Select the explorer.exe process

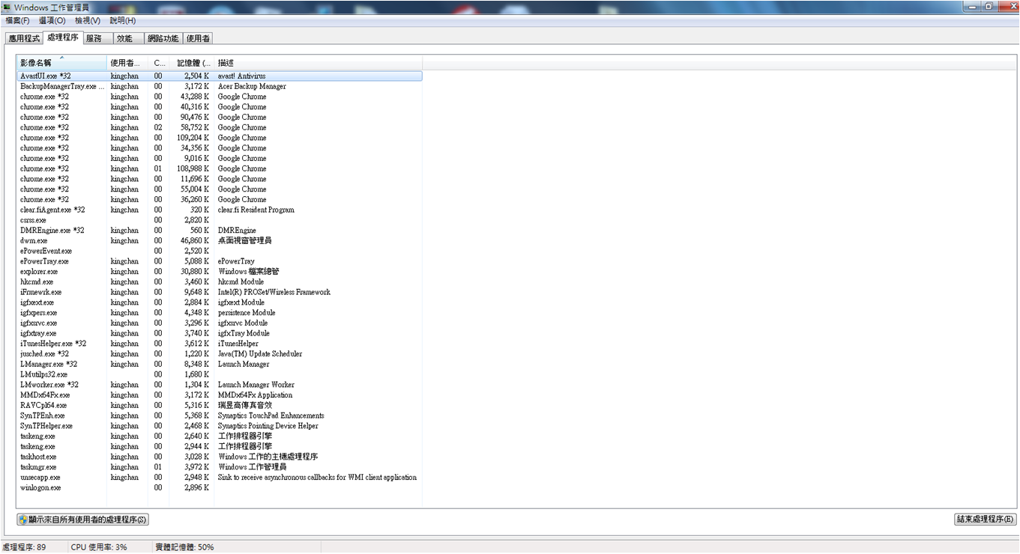(220, 272)
